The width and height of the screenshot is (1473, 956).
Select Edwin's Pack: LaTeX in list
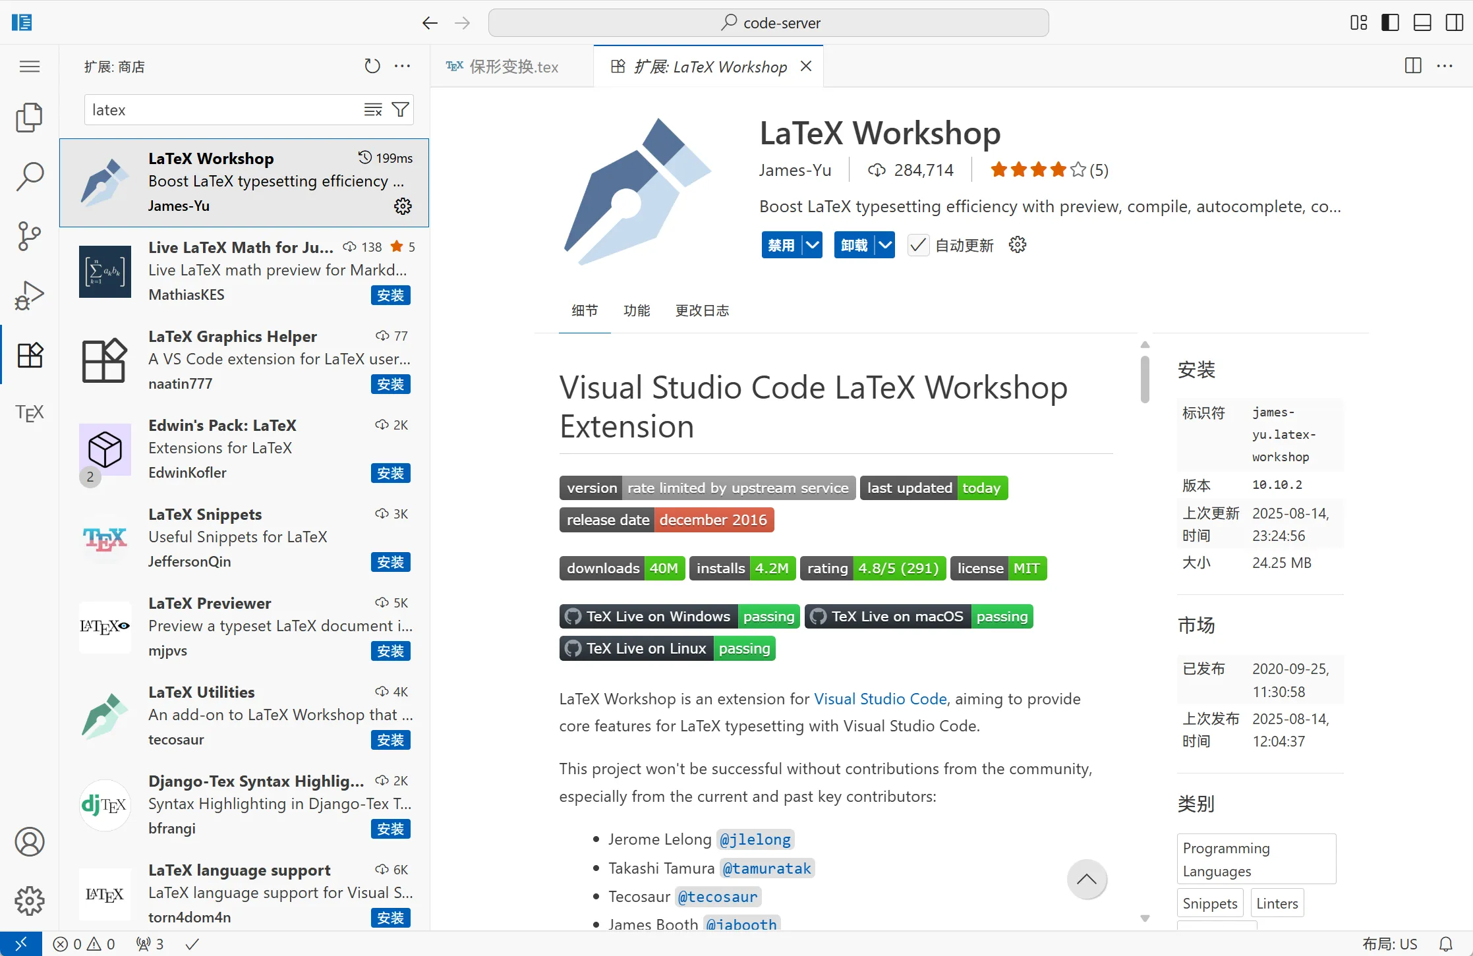(x=244, y=449)
